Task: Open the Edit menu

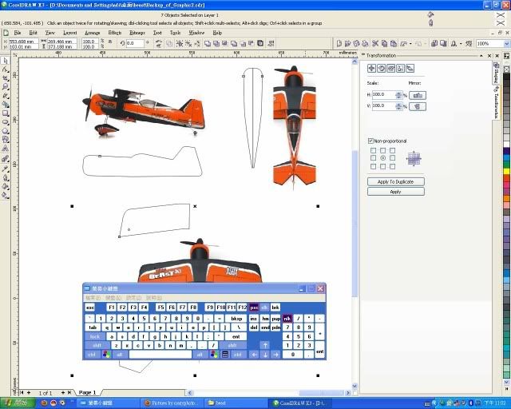Action: (x=33, y=33)
